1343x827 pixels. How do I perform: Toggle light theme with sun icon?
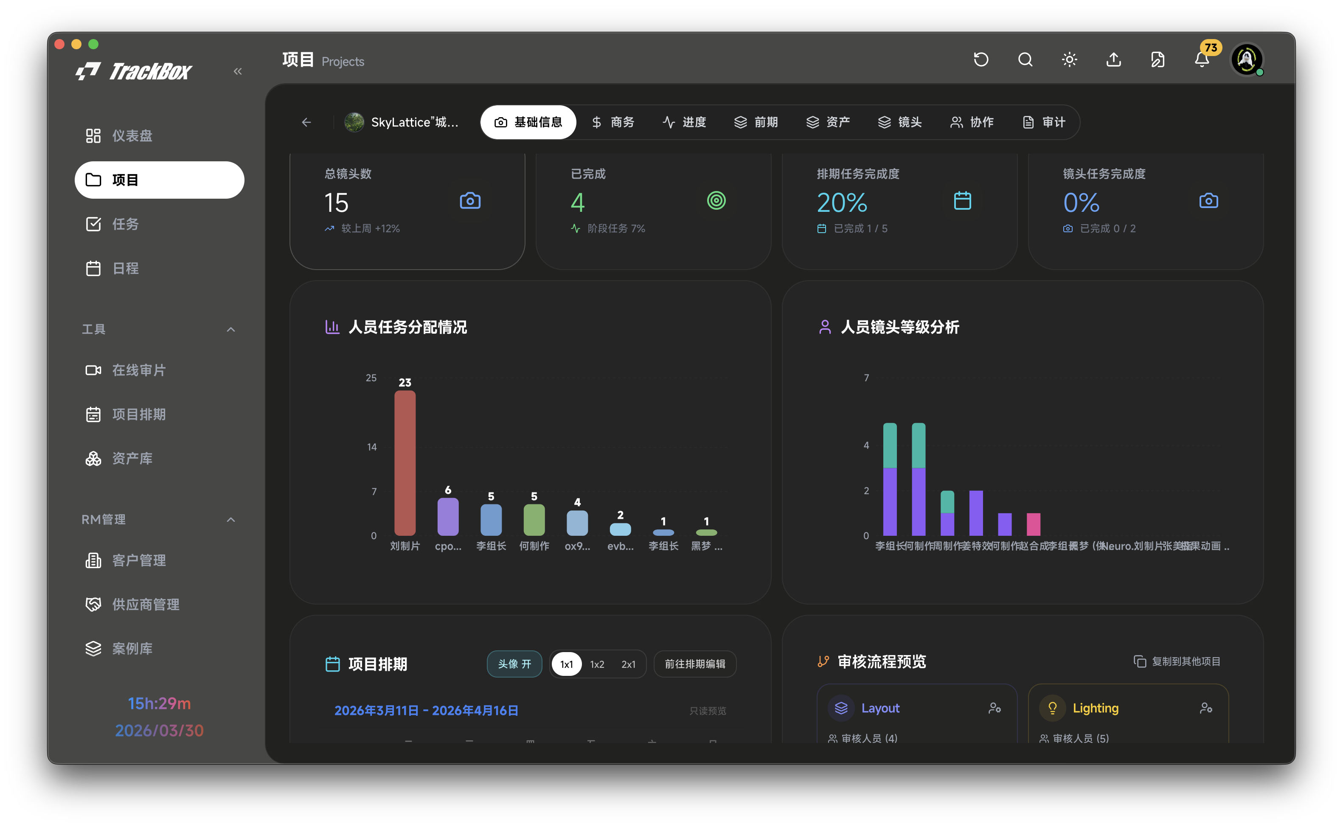[1070, 59]
